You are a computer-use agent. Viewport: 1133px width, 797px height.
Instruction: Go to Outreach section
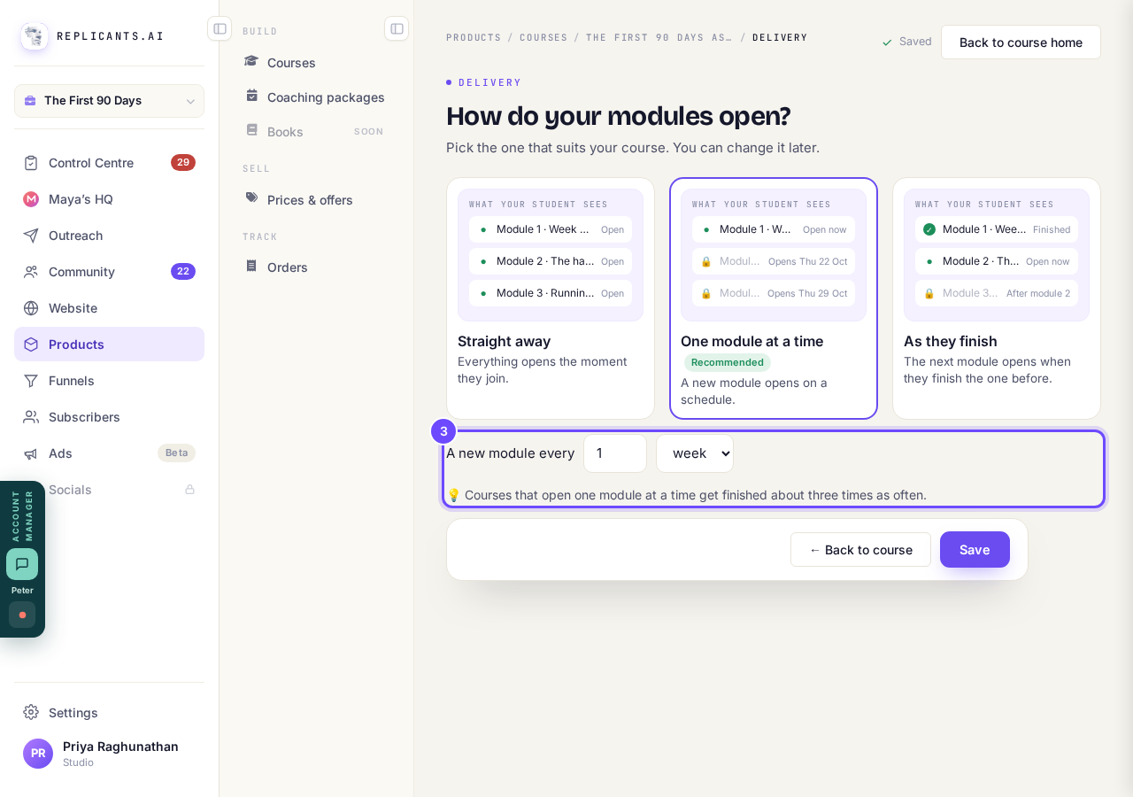click(109, 236)
